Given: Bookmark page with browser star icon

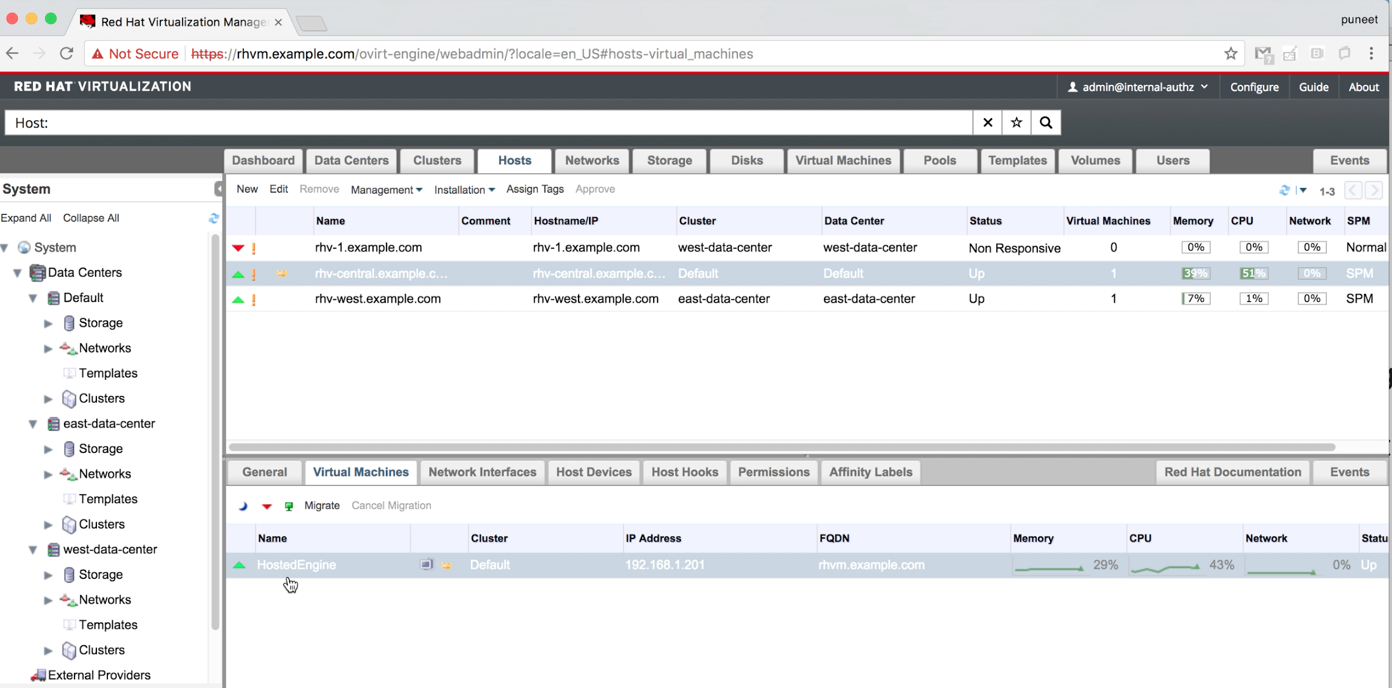Looking at the screenshot, I should (1231, 54).
